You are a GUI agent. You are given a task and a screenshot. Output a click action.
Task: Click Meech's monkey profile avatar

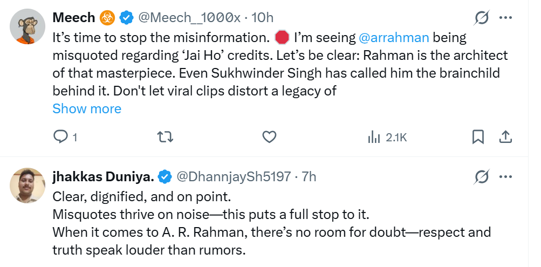[x=26, y=26]
